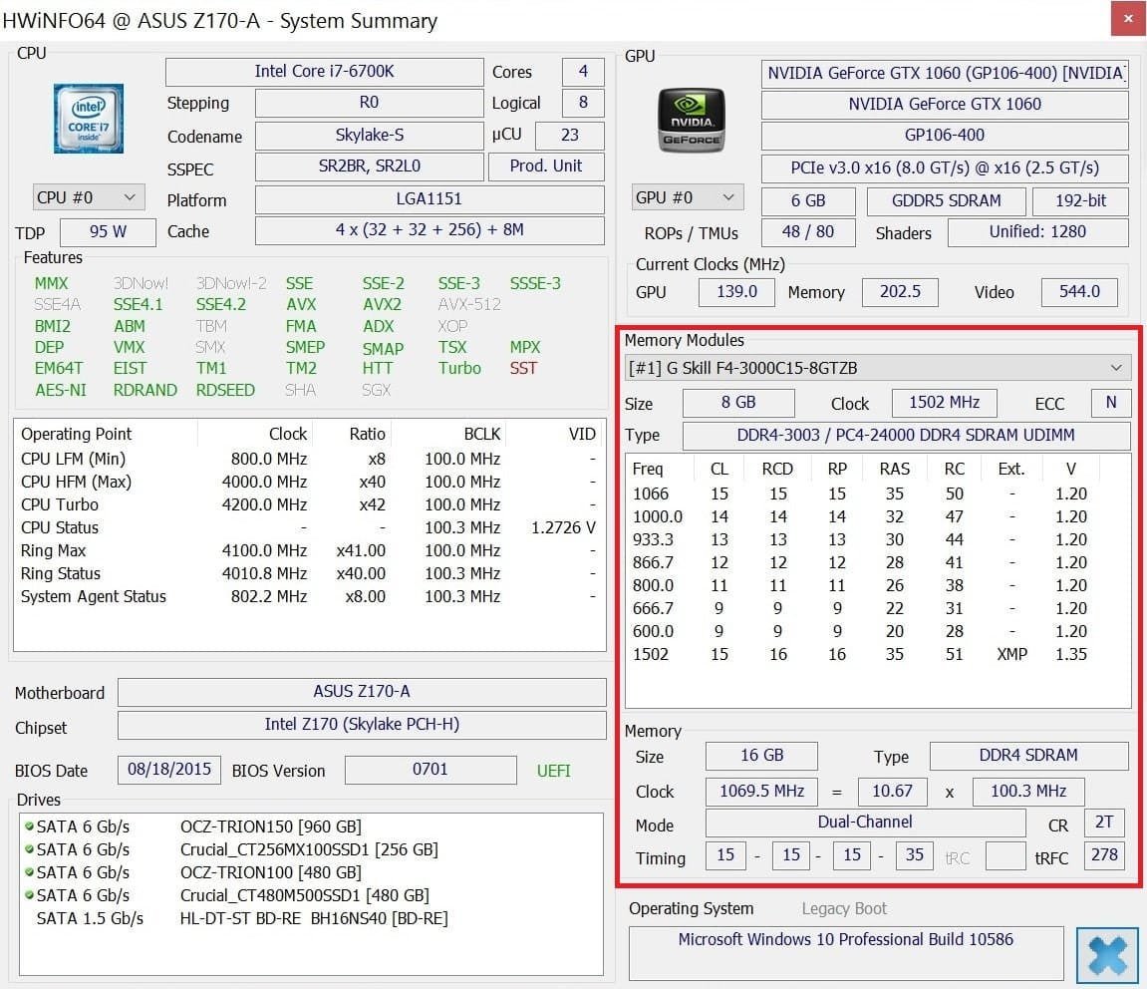Click green status dot for OCZ-TRION150 drive
This screenshot has width=1147, height=989.
[x=29, y=826]
